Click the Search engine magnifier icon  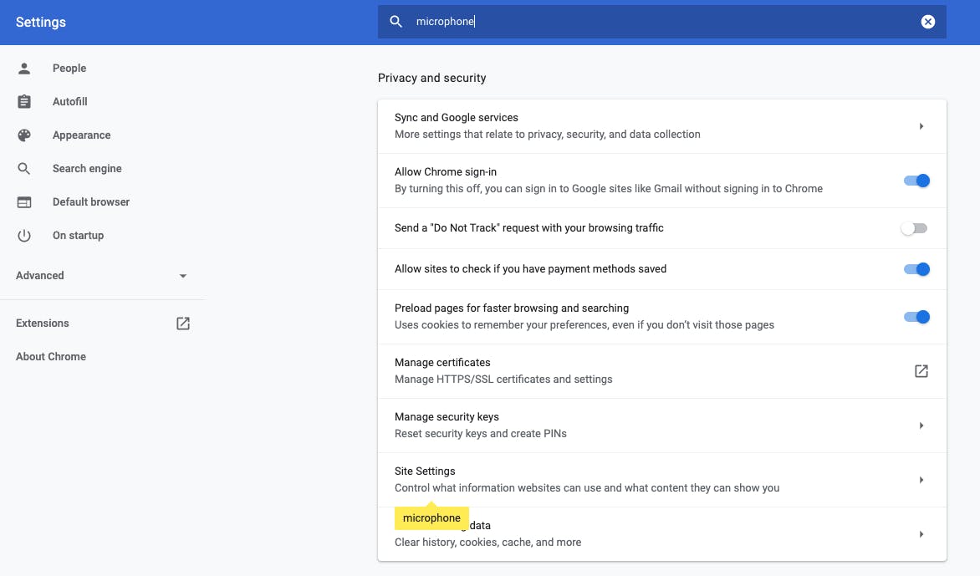(23, 169)
